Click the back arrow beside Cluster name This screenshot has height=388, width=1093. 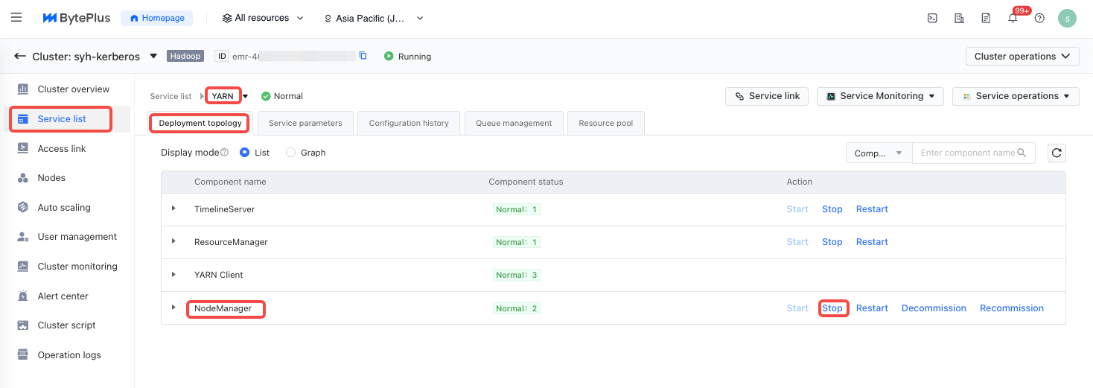[20, 57]
